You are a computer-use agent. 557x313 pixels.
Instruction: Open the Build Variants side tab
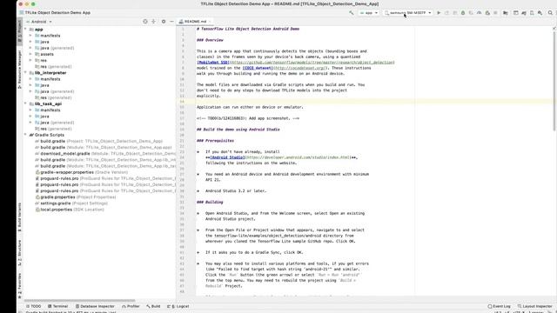pos(19,217)
